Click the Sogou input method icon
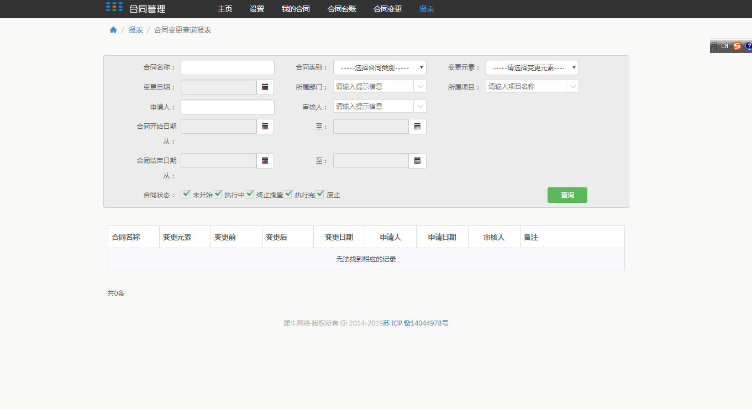This screenshot has width=752, height=409. point(737,46)
